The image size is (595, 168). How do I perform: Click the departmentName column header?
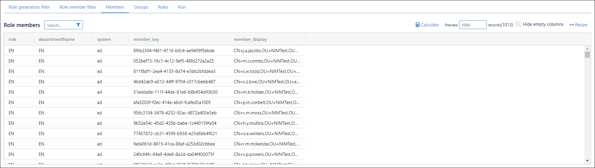pos(56,39)
